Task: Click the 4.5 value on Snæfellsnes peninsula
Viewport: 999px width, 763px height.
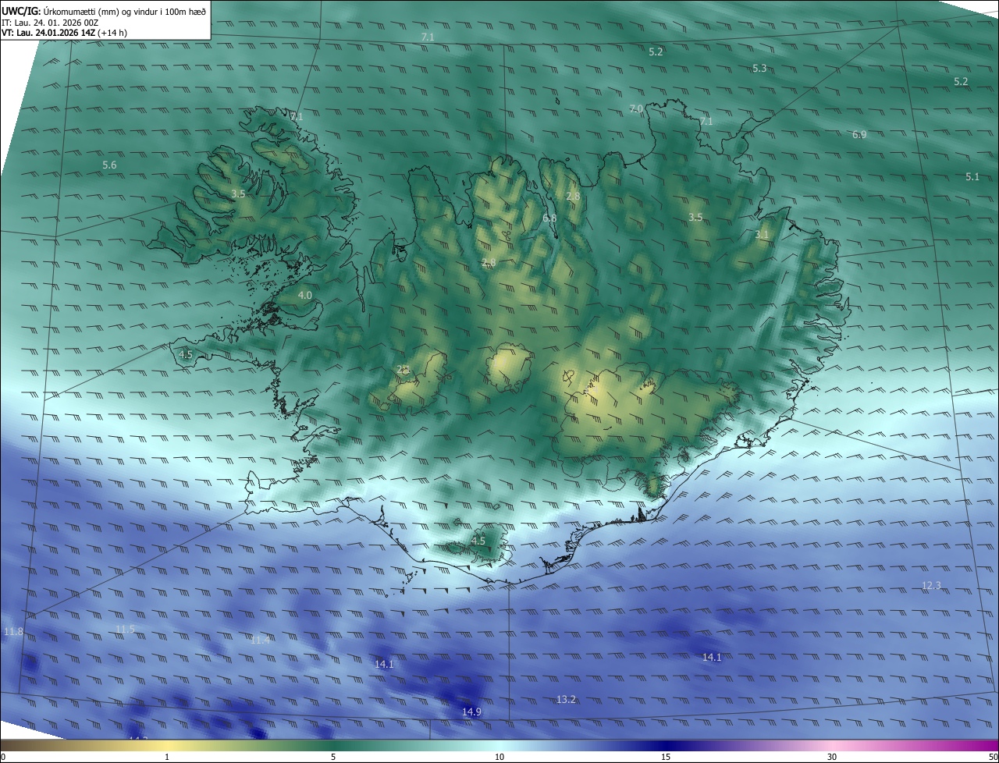Action: point(186,355)
